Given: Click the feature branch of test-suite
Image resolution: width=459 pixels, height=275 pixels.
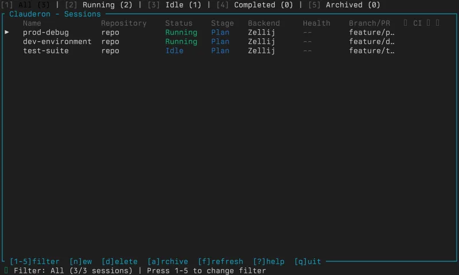Looking at the screenshot, I should (x=371, y=51).
